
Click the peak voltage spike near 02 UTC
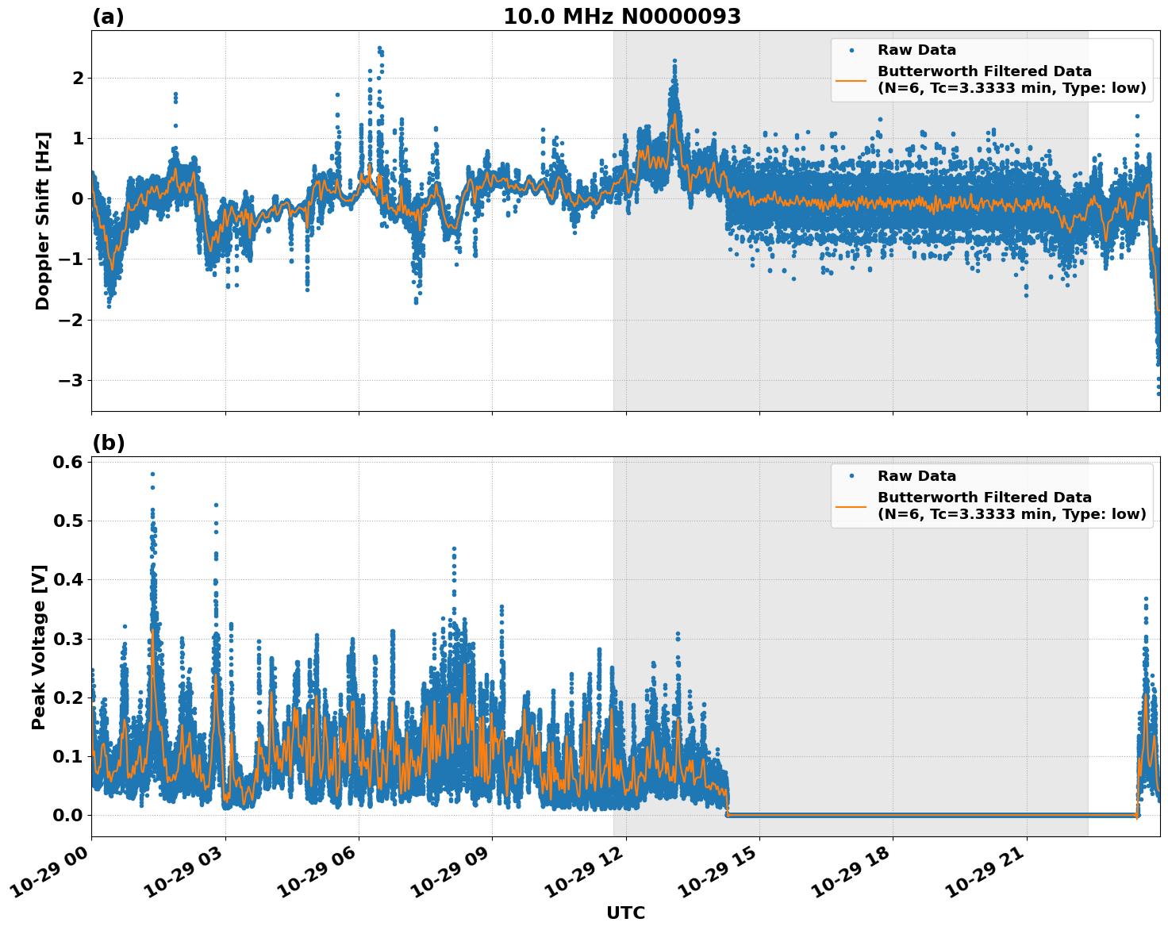pyautogui.click(x=151, y=472)
